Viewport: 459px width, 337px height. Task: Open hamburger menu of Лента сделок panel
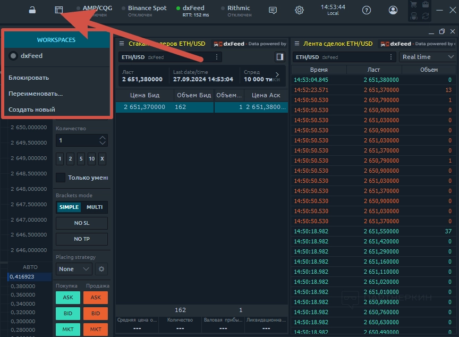pyautogui.click(x=296, y=44)
